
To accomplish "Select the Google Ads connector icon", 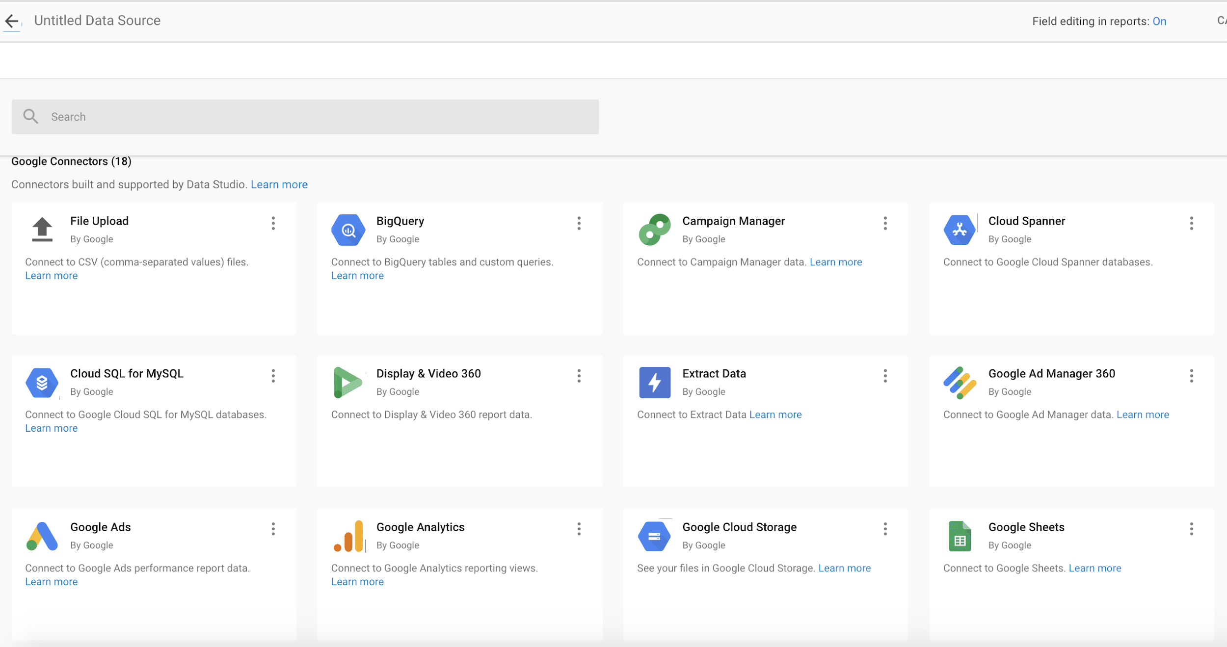I will pyautogui.click(x=42, y=536).
